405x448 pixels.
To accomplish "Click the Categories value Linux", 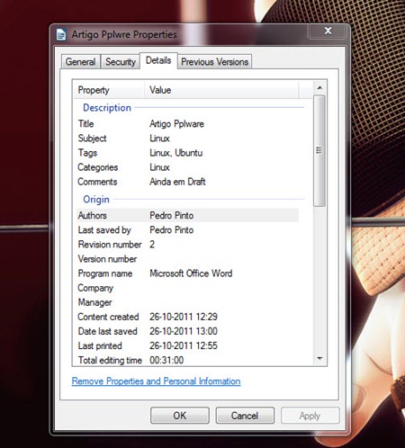I will tap(159, 167).
